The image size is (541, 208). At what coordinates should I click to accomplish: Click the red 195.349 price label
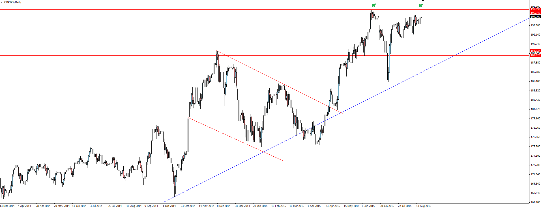coord(535,13)
